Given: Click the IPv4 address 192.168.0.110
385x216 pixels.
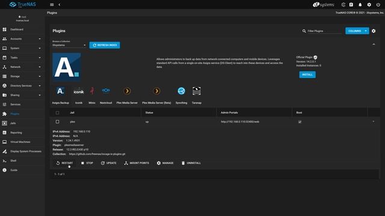Looking at the screenshot, I should tap(82, 131).
